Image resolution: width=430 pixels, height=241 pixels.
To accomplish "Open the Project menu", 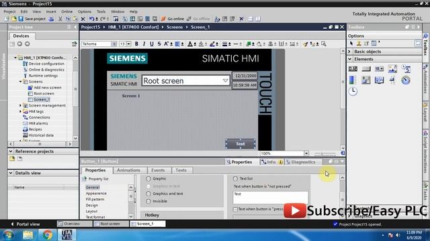I will coord(9,12).
